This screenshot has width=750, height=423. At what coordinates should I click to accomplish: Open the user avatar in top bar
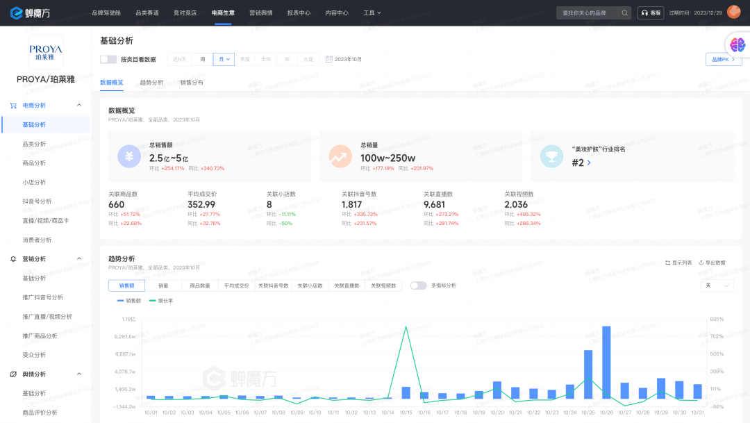(733, 13)
